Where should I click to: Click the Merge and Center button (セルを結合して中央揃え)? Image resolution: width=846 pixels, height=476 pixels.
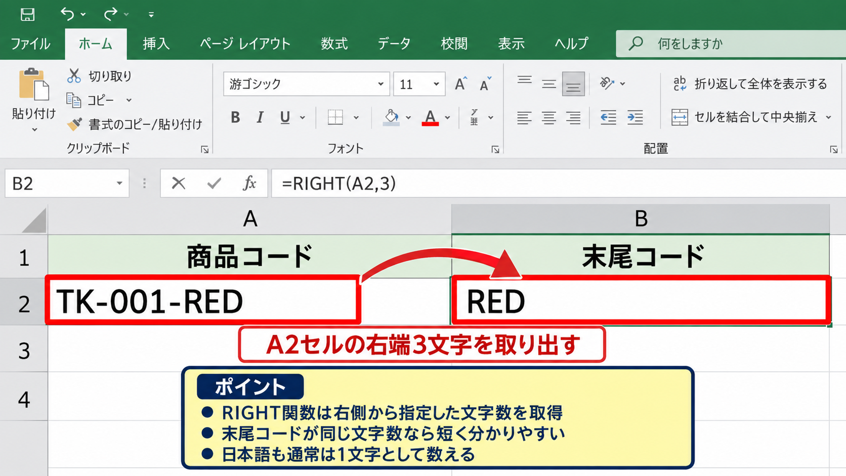[x=744, y=117]
